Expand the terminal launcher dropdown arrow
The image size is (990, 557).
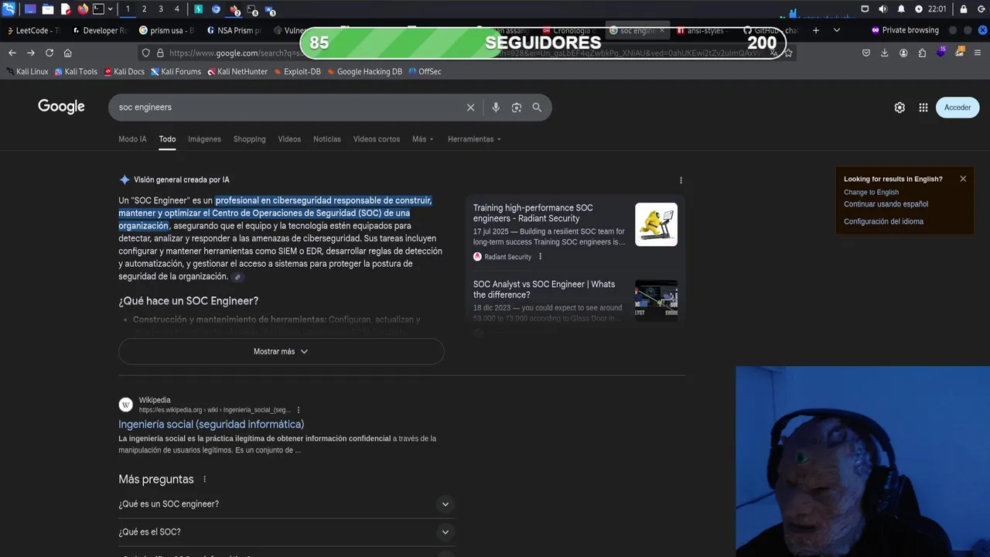tap(110, 9)
